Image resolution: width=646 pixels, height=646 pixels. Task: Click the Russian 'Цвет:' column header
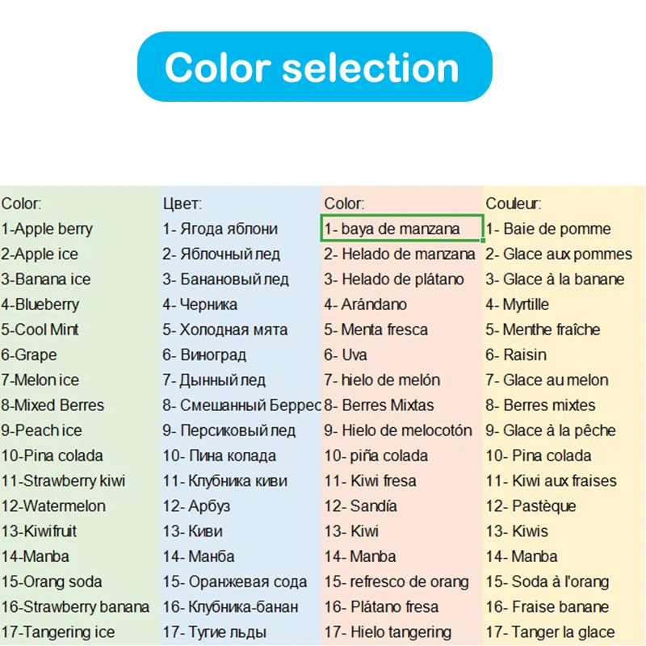click(x=182, y=204)
